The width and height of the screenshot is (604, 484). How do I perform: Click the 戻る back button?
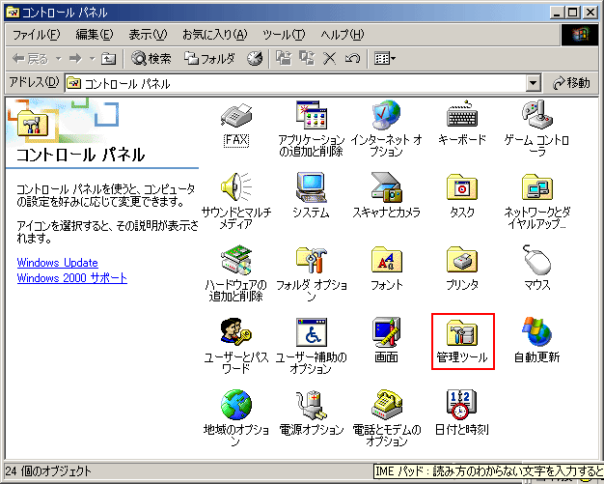[31, 59]
